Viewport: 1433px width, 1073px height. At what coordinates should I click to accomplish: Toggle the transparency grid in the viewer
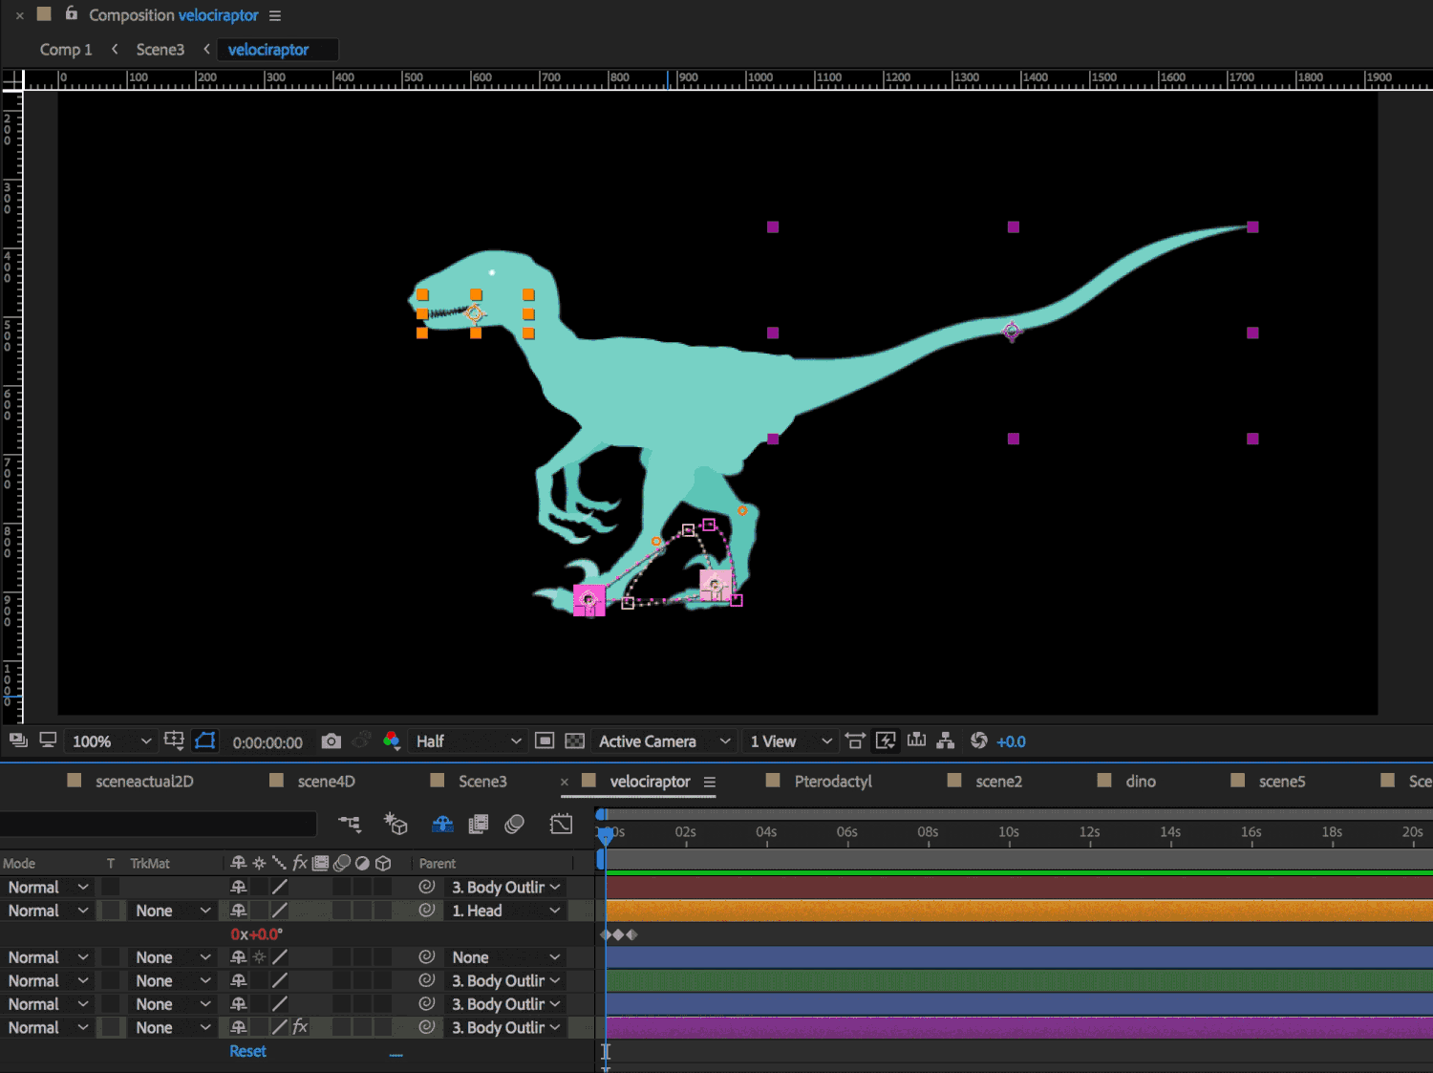click(574, 741)
